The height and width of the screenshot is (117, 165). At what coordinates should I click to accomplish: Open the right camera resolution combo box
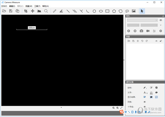coord(149,25)
